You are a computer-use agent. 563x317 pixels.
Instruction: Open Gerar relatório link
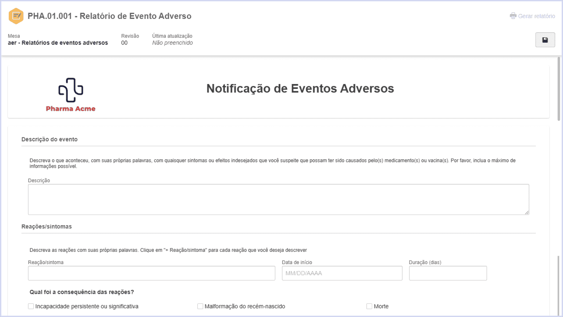click(x=536, y=16)
